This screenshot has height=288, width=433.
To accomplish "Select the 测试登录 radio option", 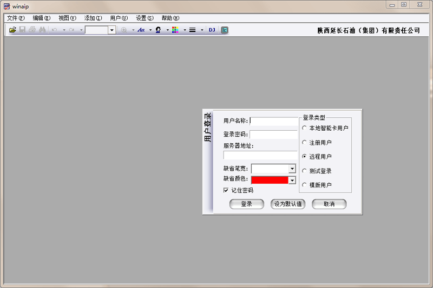I will (304, 171).
